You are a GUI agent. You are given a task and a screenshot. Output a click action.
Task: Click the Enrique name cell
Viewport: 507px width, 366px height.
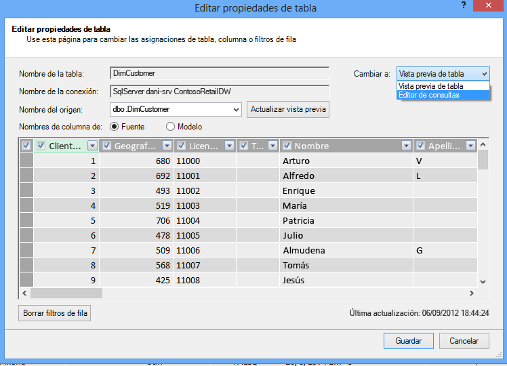[346, 190]
